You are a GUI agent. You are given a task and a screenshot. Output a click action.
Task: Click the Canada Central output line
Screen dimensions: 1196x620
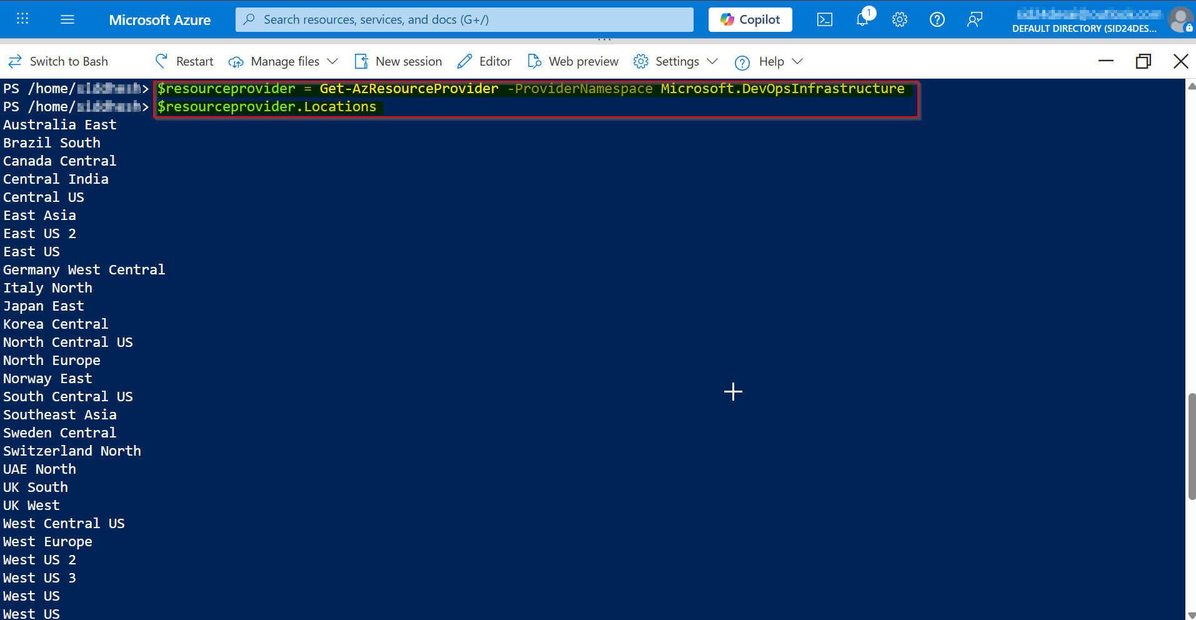click(x=60, y=161)
